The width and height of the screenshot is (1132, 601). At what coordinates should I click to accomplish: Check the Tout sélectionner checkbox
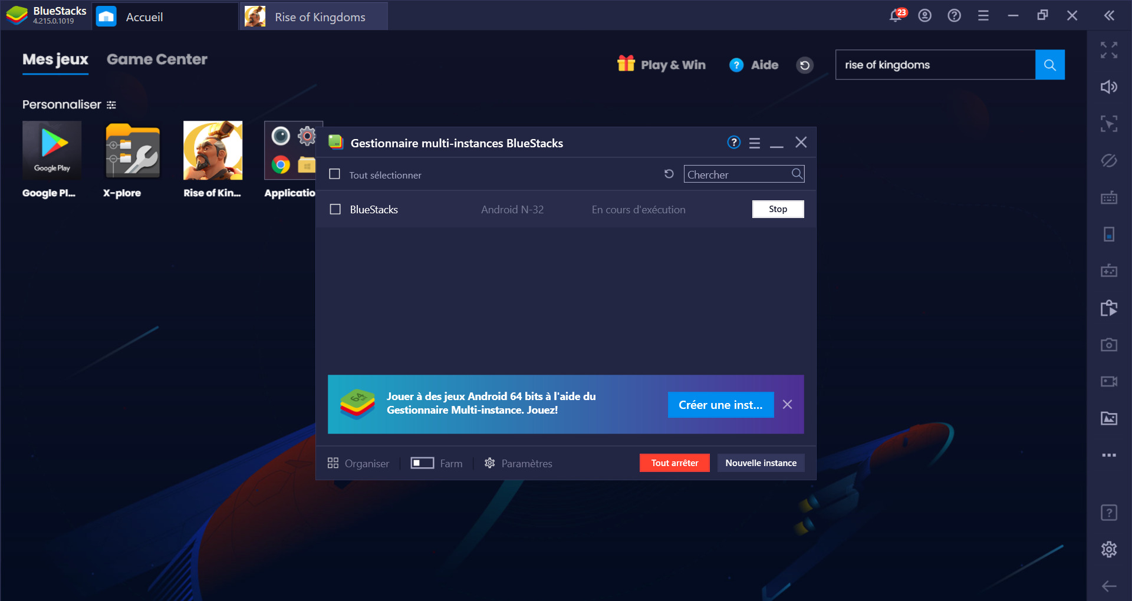pos(334,174)
